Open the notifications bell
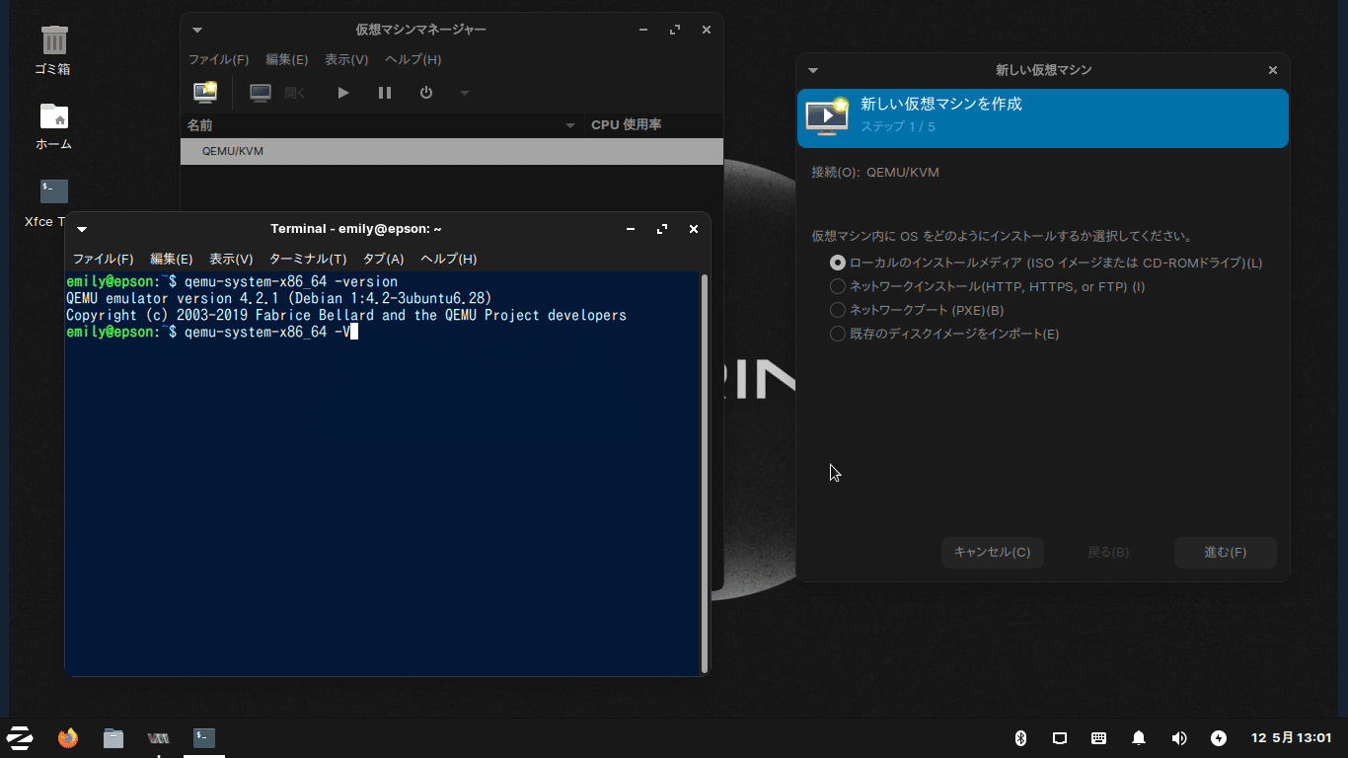Image resolution: width=1348 pixels, height=758 pixels. point(1139,738)
